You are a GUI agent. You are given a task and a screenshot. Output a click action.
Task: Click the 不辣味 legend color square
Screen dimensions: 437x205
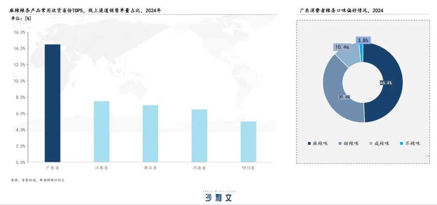tap(401, 143)
